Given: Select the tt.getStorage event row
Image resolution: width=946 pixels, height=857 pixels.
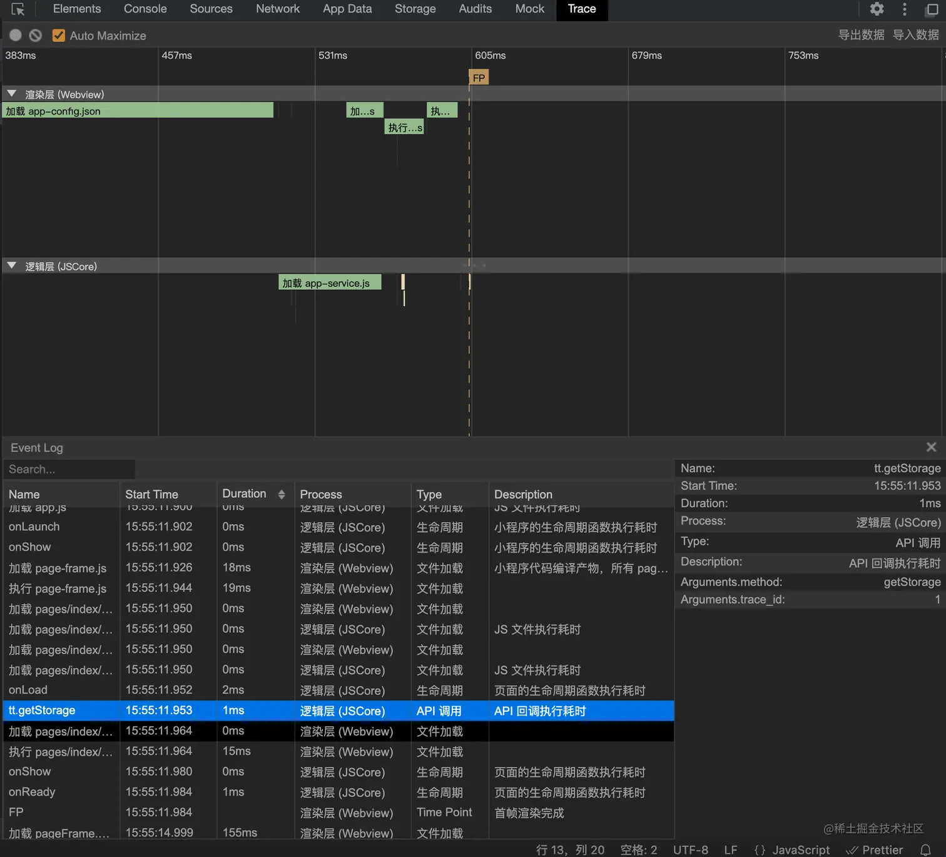Looking at the screenshot, I should pyautogui.click(x=338, y=711).
